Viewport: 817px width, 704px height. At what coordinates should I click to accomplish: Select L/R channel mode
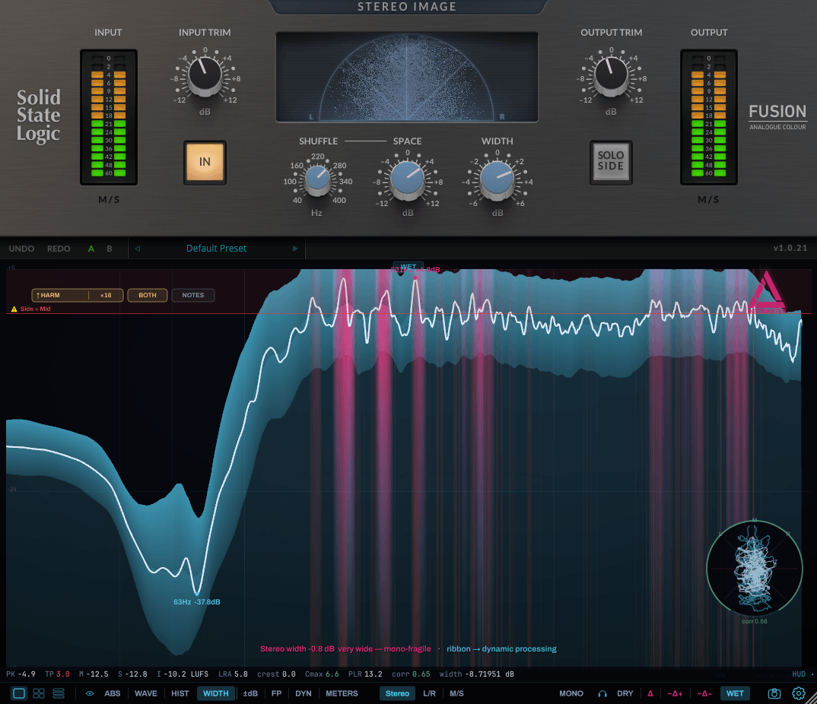click(429, 693)
